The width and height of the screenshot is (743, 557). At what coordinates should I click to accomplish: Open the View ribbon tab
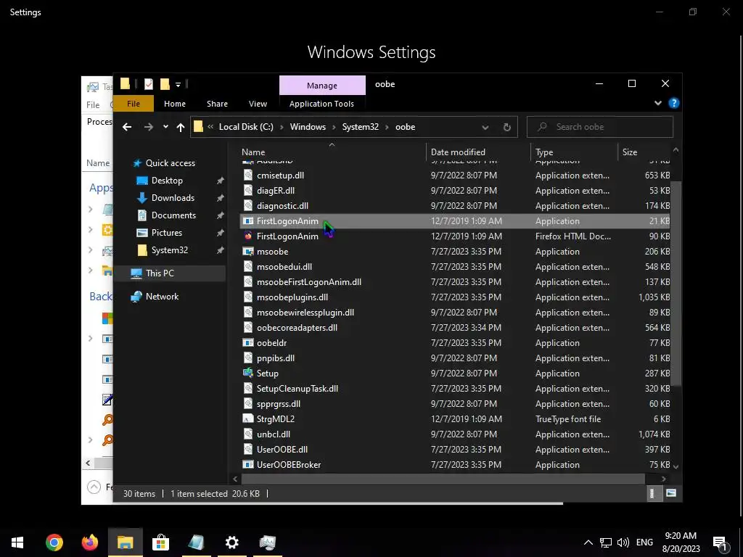click(x=258, y=104)
